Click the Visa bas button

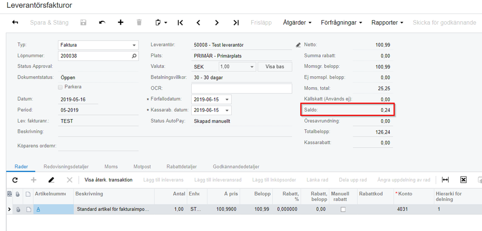click(274, 67)
